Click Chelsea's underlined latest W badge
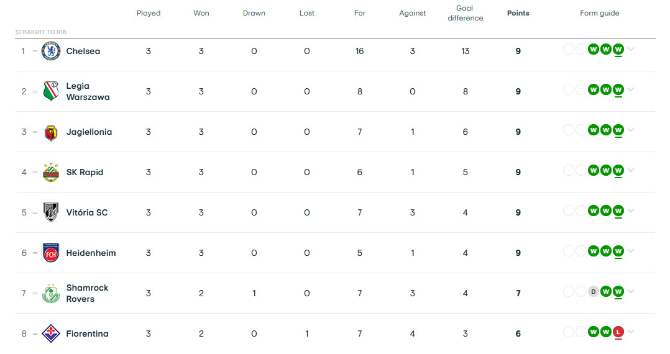The height and width of the screenshot is (354, 670). (x=618, y=50)
